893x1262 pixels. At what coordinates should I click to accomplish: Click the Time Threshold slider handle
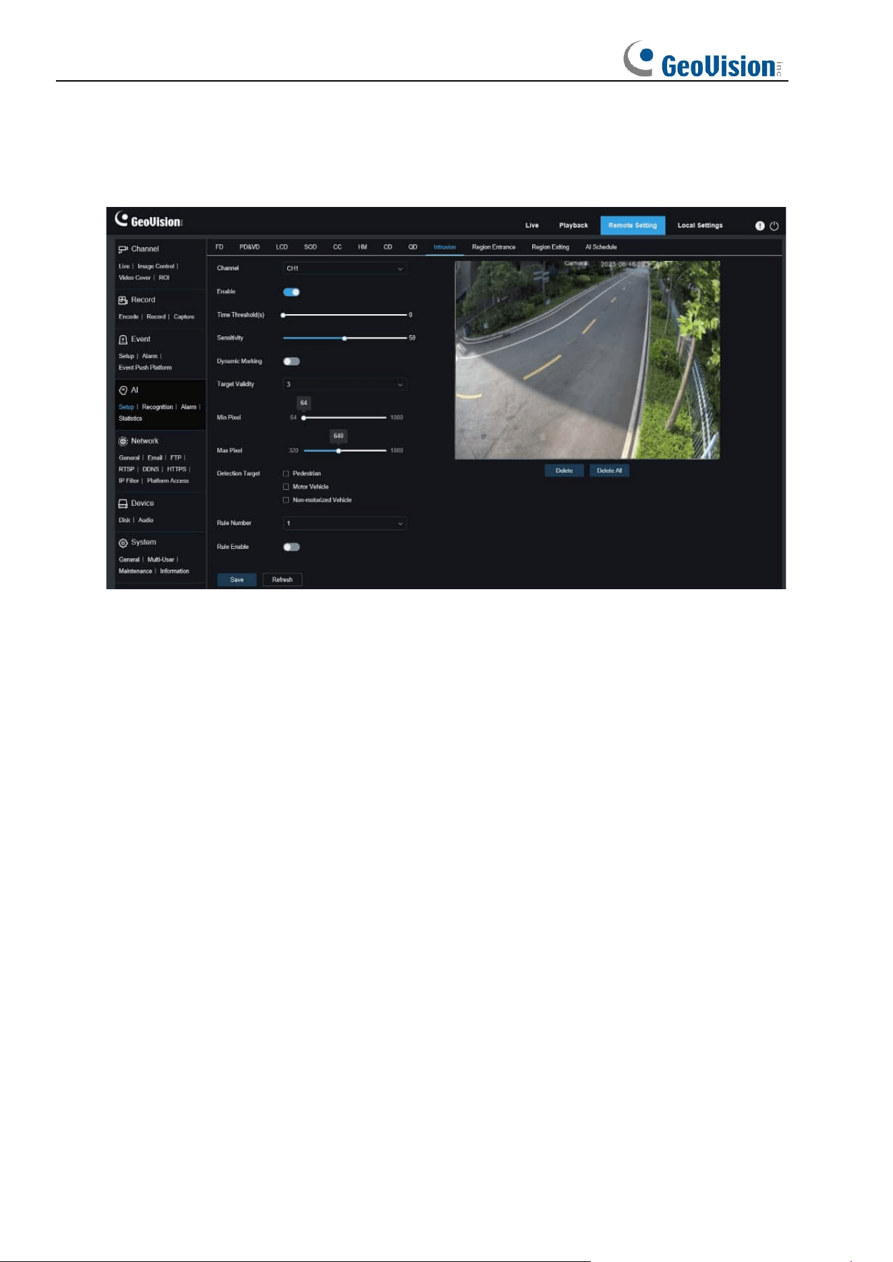click(x=283, y=315)
